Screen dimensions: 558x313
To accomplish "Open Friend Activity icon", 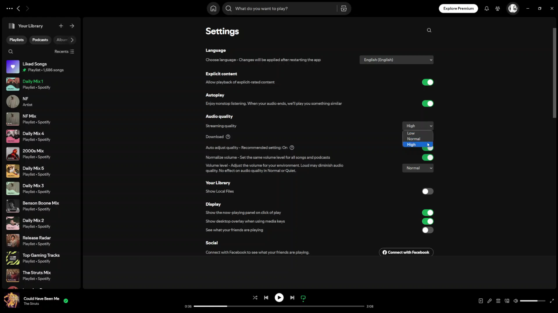I will (498, 8).
